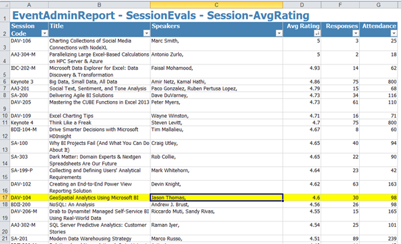Viewport: 401px width, 244px height.
Task: Open the Attendance column filter dropdown
Action: (394, 33)
